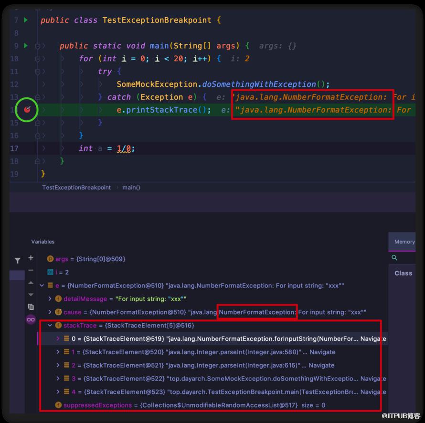Expand stack trace element 3
The width and height of the screenshot is (425, 423).
click(58, 378)
